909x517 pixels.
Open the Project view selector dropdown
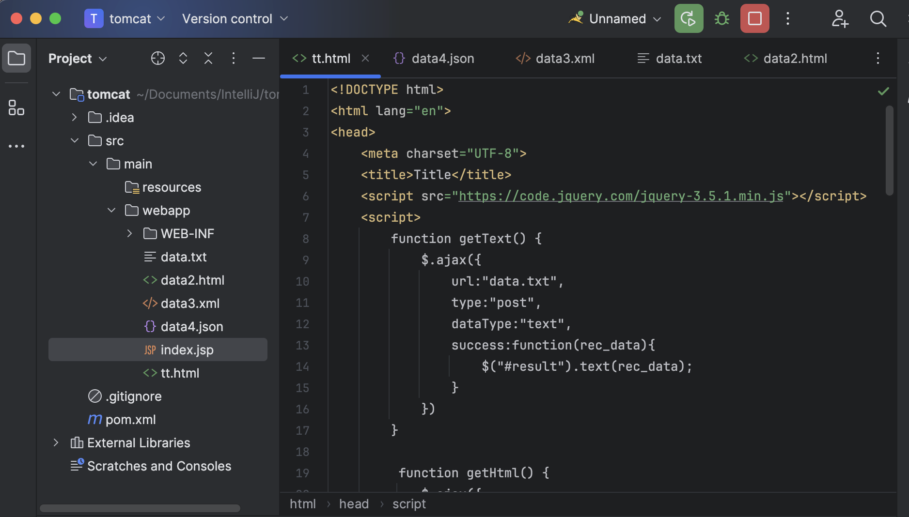(78, 59)
